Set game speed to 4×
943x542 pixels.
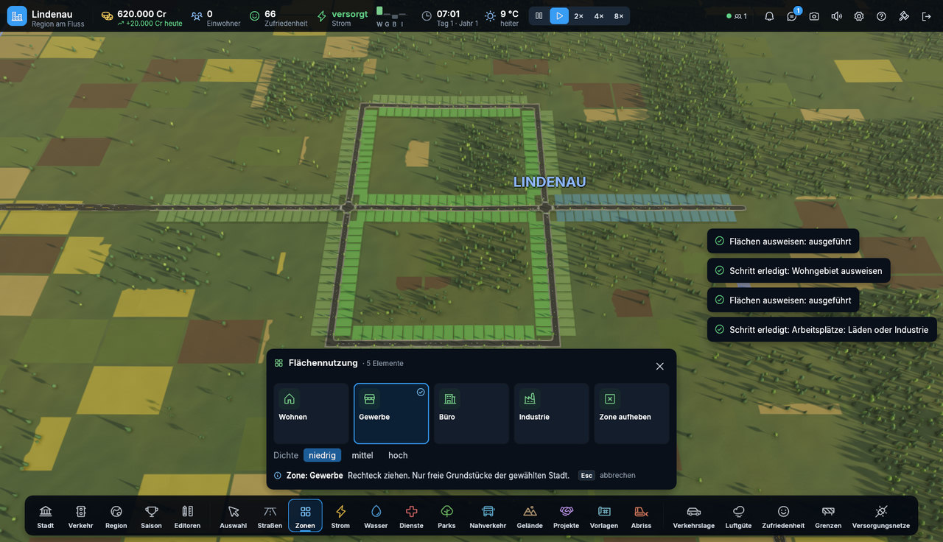click(x=599, y=16)
